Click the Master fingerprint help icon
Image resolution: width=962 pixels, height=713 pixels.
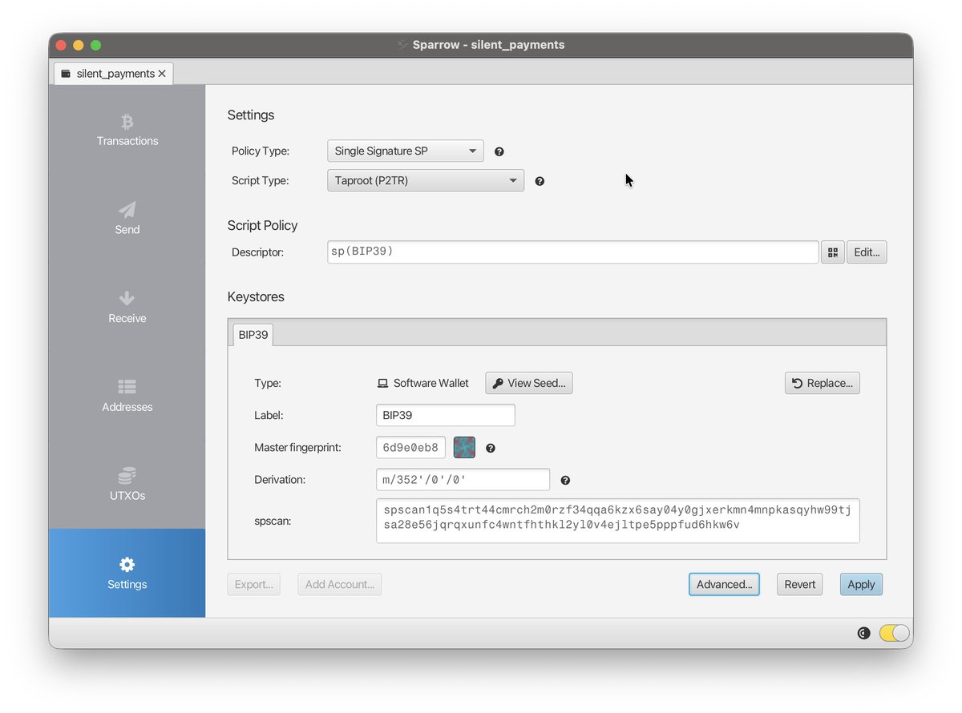491,448
